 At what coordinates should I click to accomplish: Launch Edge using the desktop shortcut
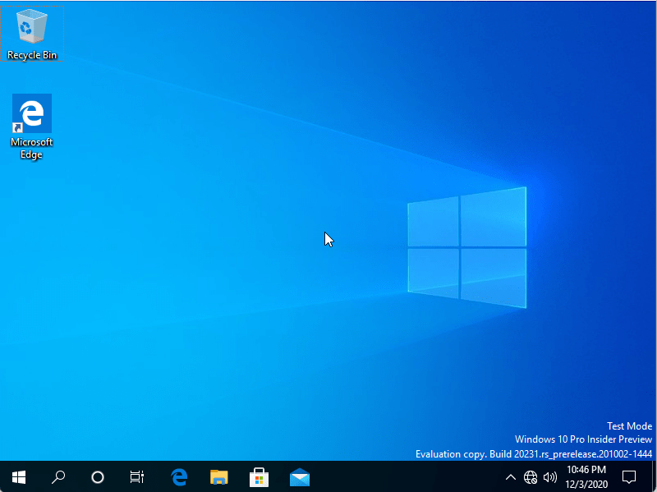coord(31,113)
